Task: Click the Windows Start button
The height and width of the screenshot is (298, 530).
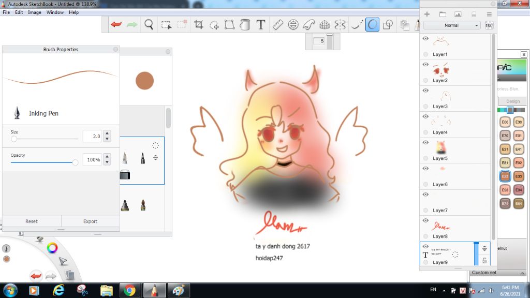Action: pyautogui.click(x=10, y=291)
